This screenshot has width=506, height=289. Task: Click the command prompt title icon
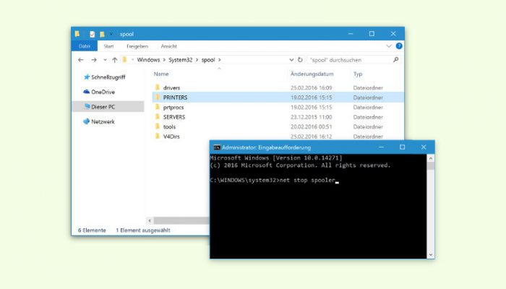tap(217, 147)
